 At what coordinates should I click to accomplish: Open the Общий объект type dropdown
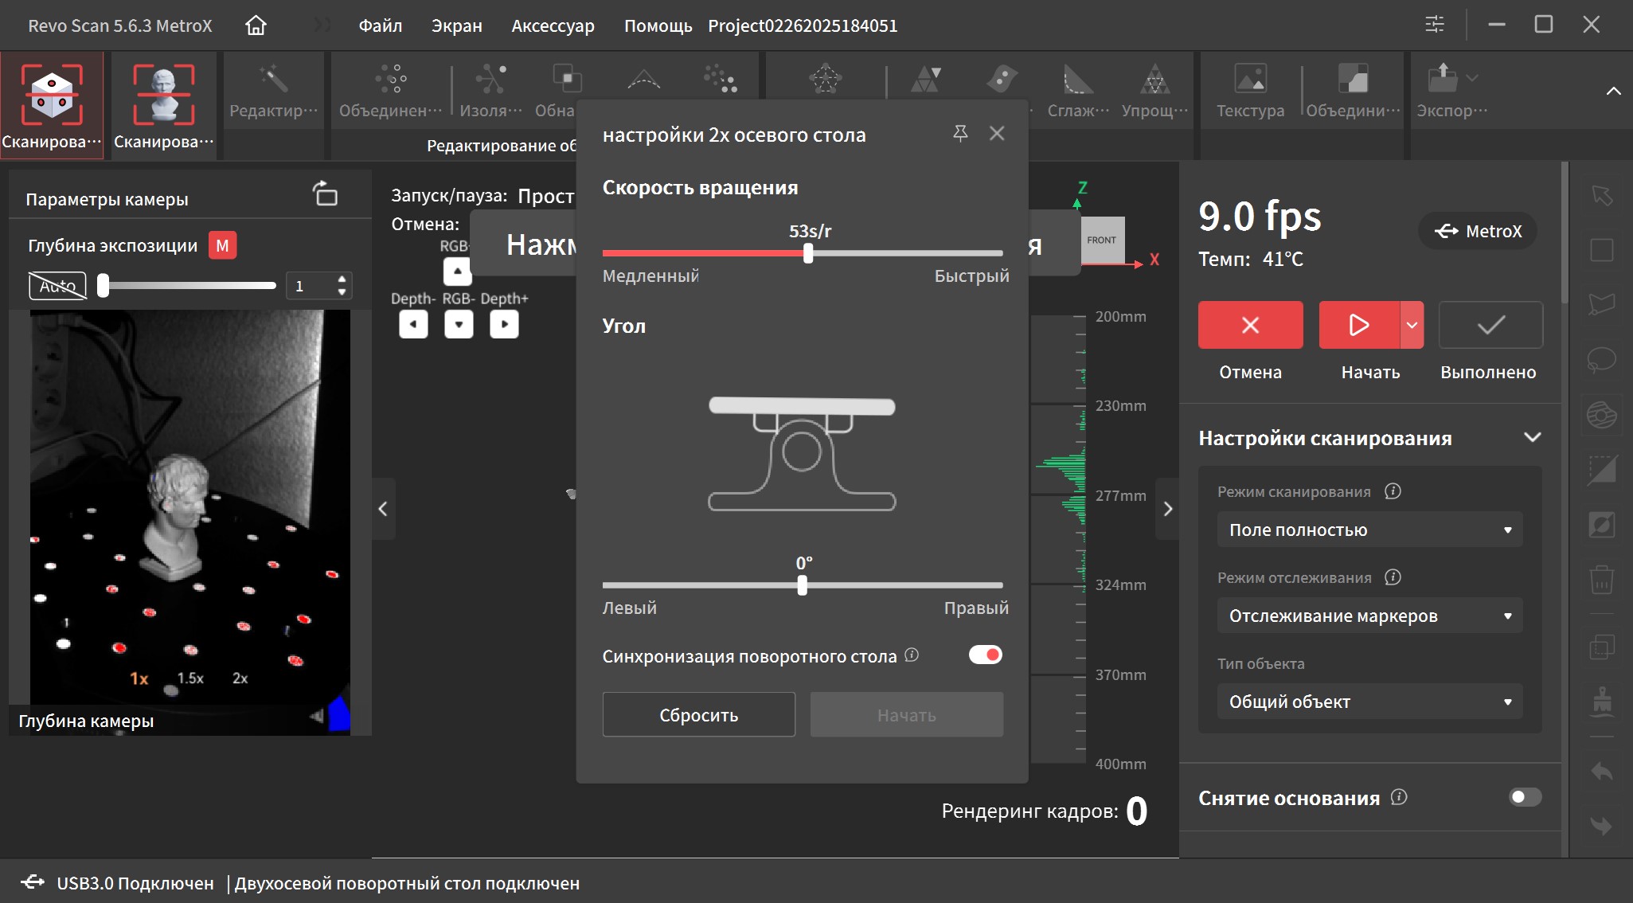pos(1369,702)
